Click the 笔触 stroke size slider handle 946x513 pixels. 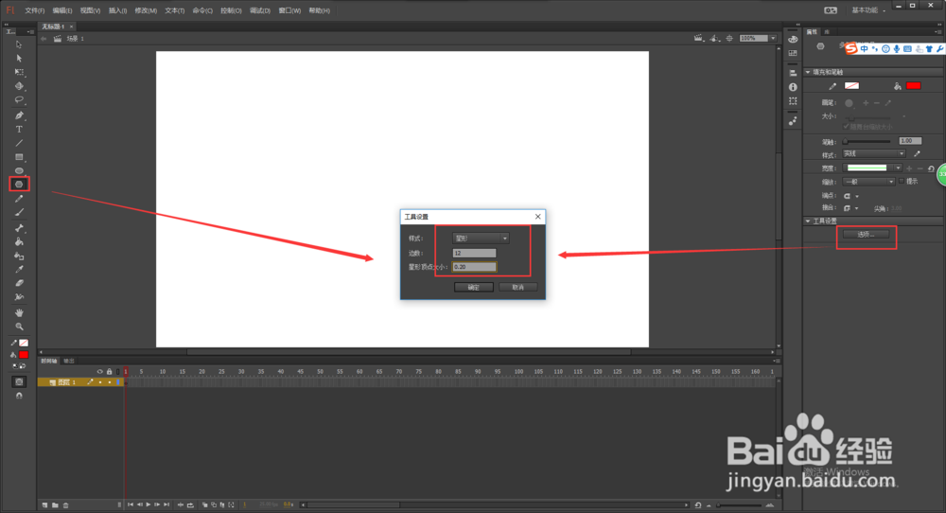pyautogui.click(x=845, y=141)
